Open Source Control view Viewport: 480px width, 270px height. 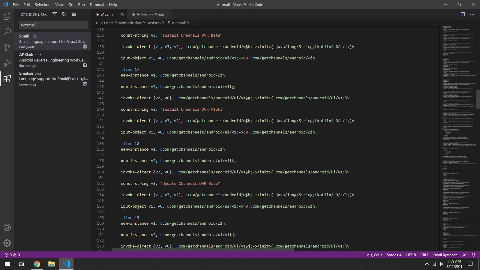(7, 47)
